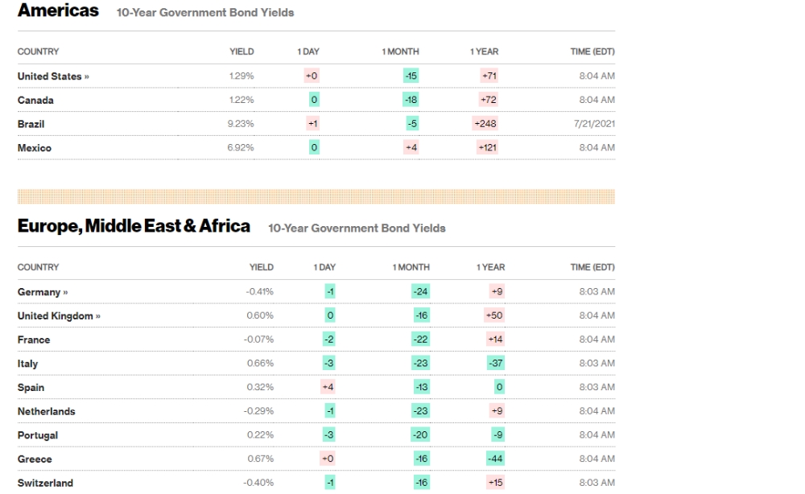The width and height of the screenshot is (805, 494).
Task: Select the Canada country row label
Action: click(x=35, y=100)
